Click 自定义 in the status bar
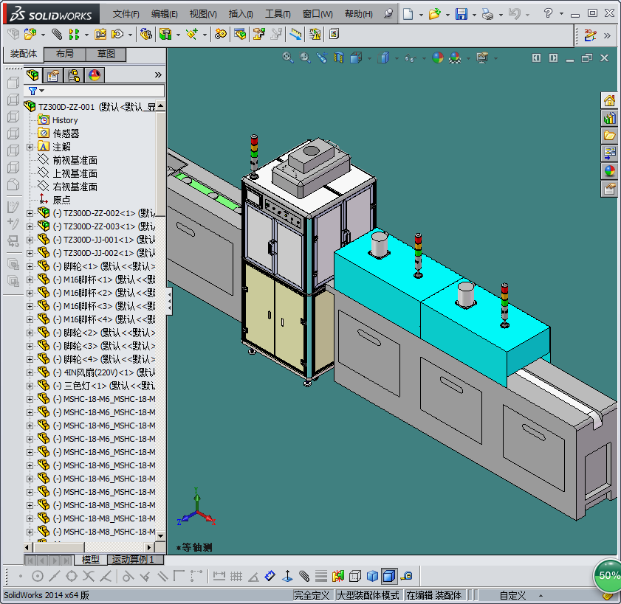Image resolution: width=621 pixels, height=604 pixels. click(512, 595)
